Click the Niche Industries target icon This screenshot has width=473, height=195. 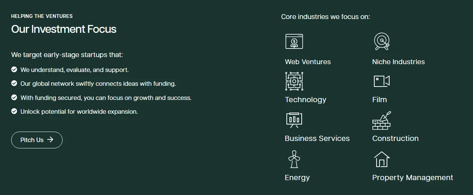pos(382,41)
